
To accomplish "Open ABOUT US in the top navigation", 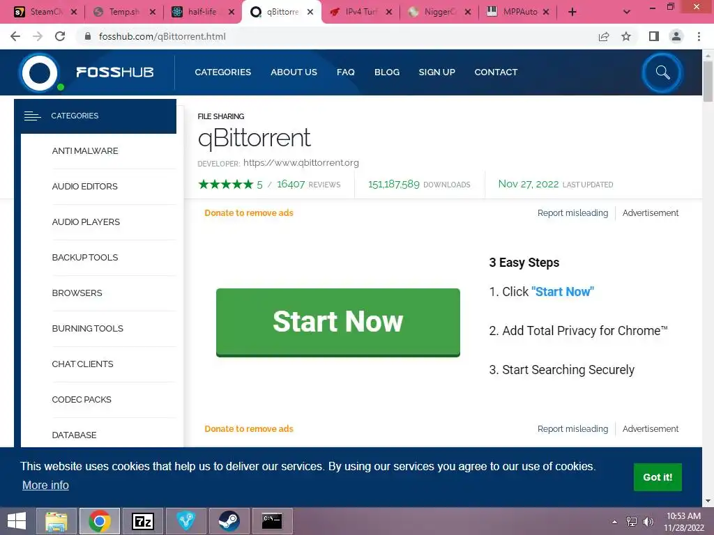I will [x=294, y=72].
